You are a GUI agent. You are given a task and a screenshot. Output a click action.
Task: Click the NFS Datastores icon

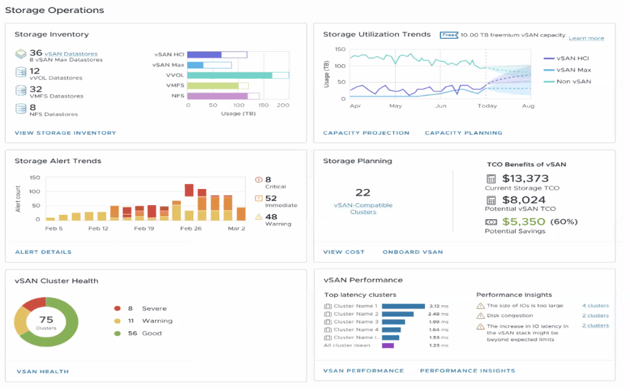click(20, 108)
